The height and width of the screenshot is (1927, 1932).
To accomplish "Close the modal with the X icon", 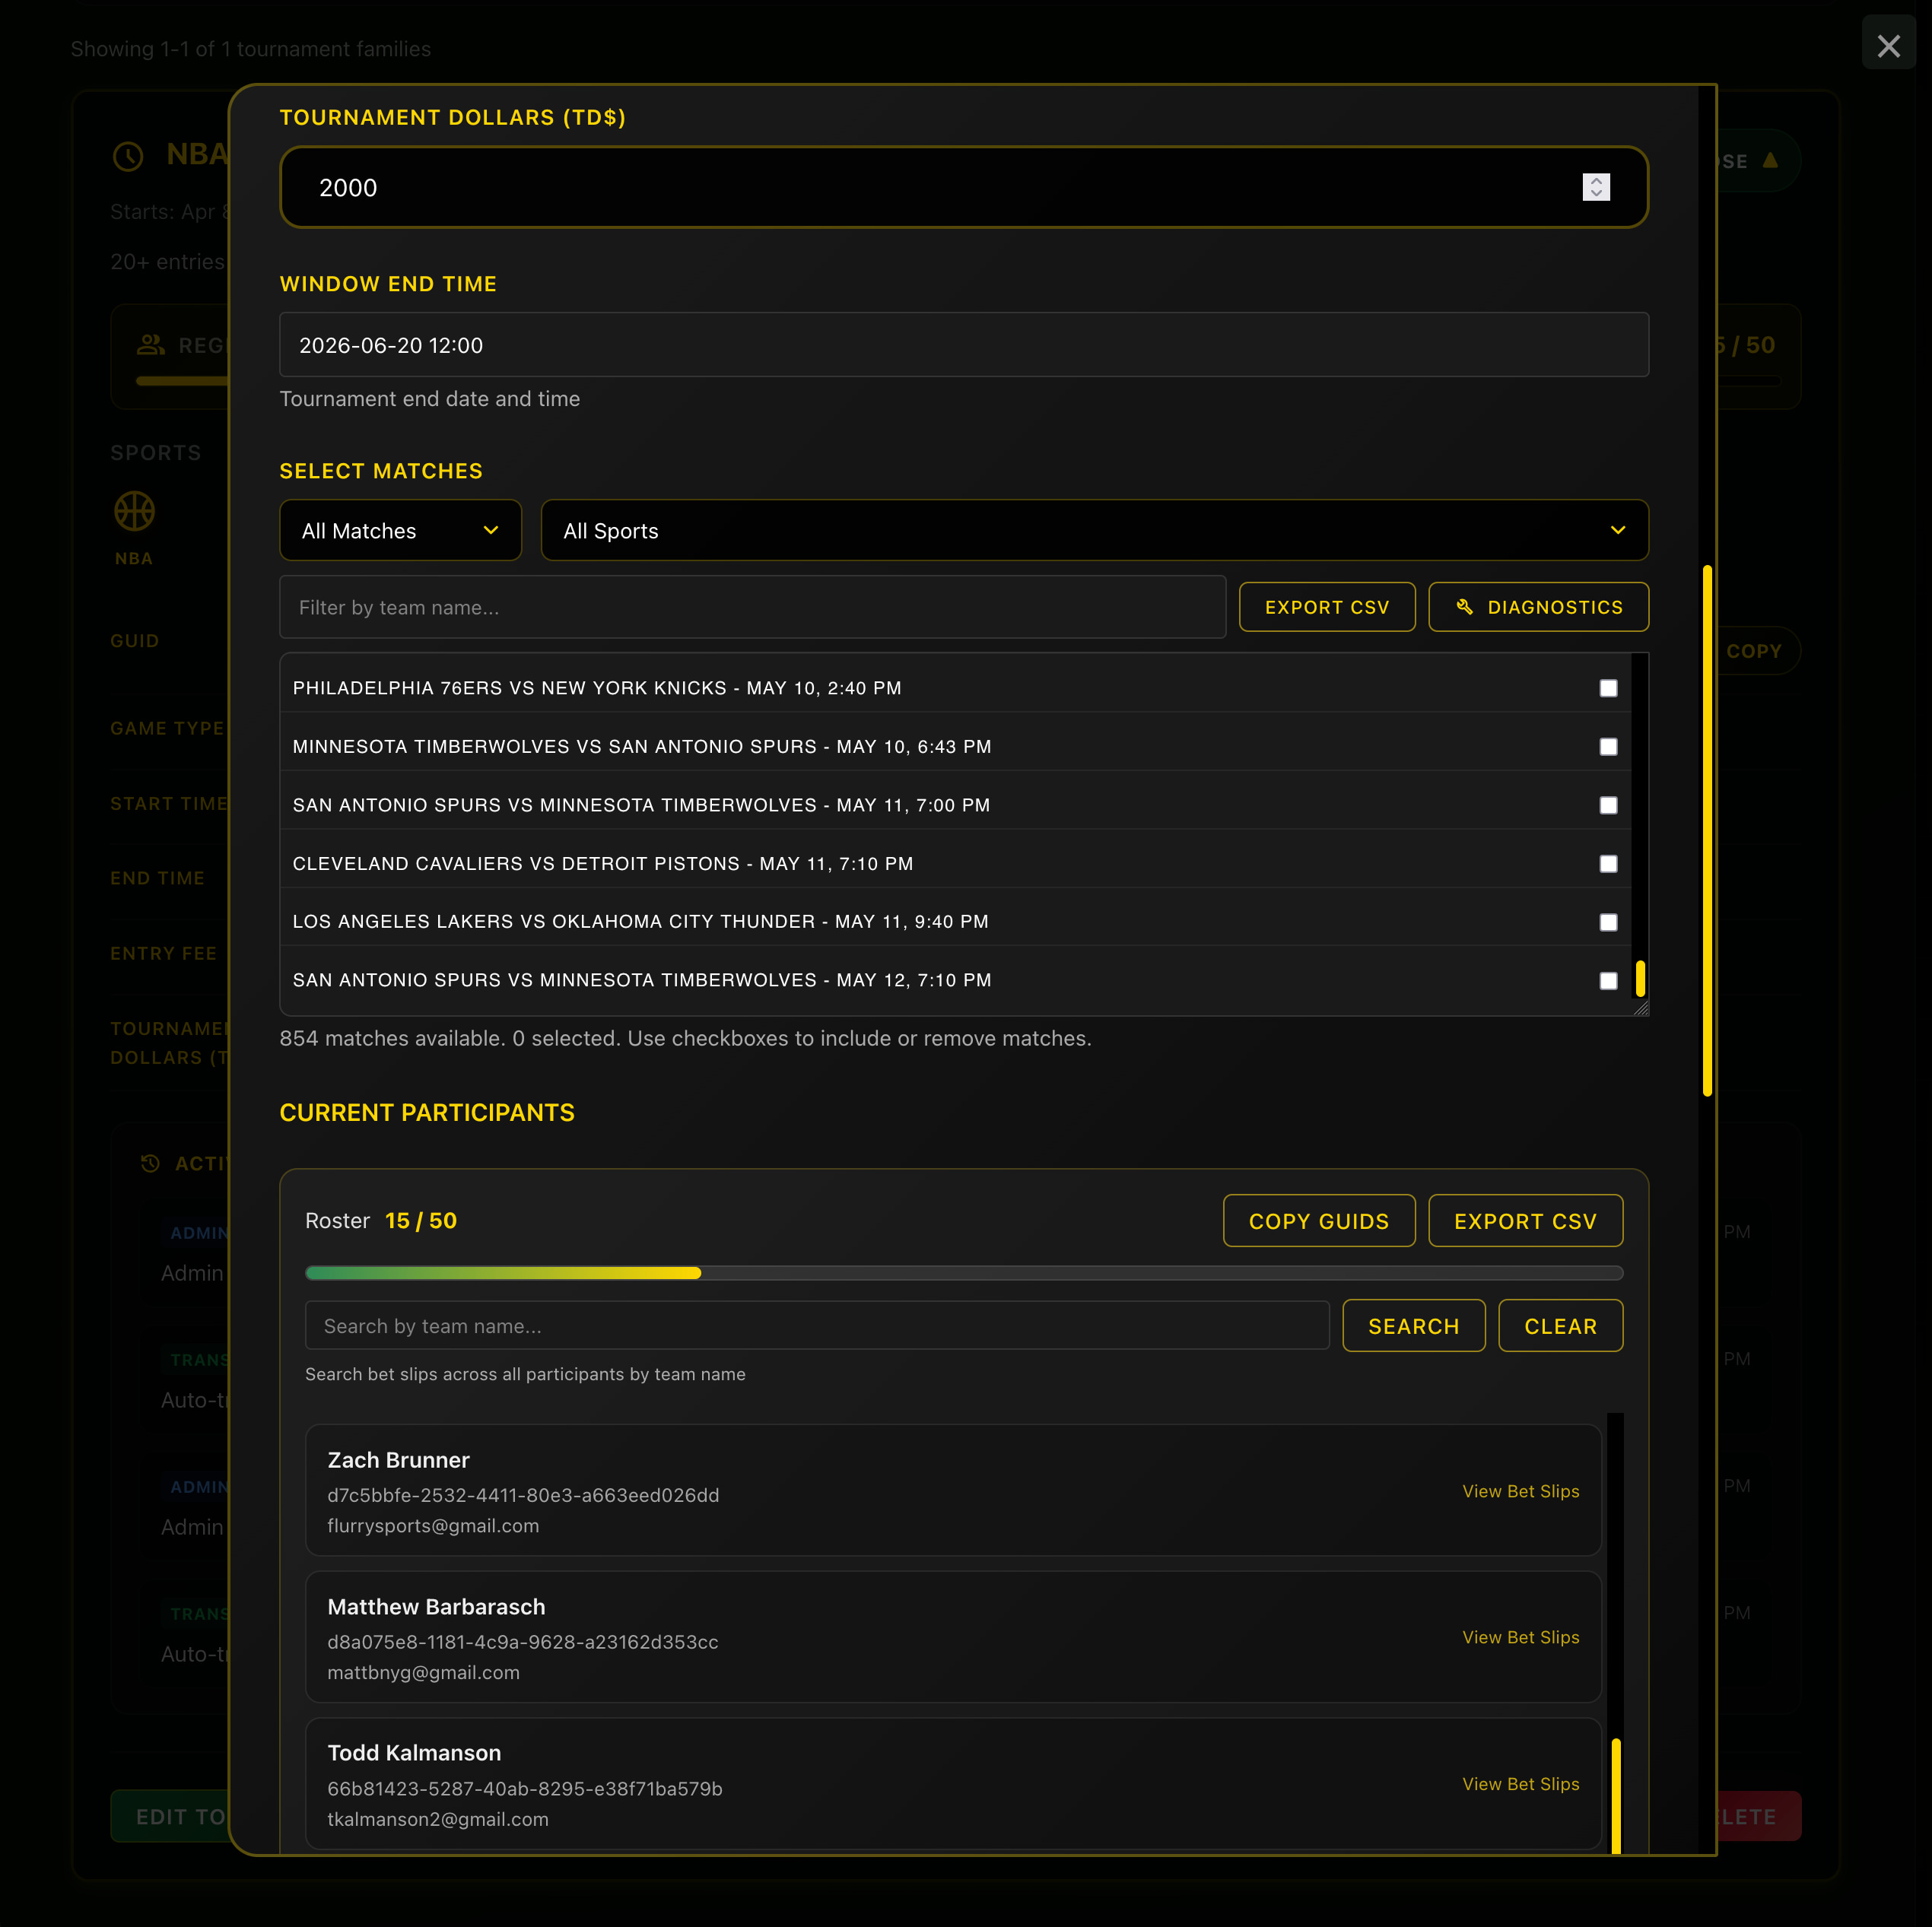I will [x=1888, y=46].
